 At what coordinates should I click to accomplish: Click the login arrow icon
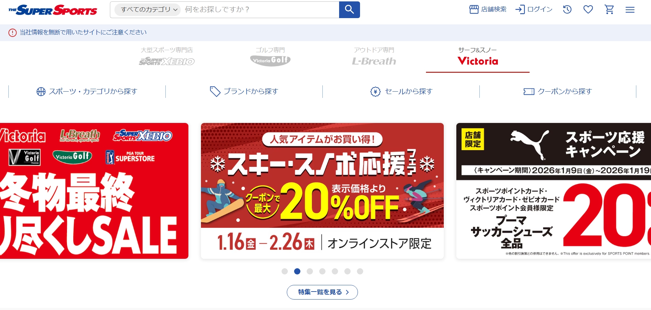pyautogui.click(x=520, y=9)
